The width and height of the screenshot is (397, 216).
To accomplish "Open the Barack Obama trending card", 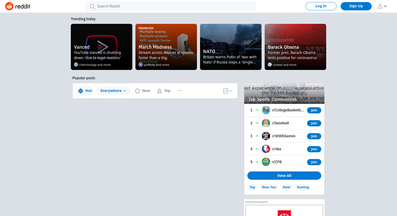I will coord(295,47).
